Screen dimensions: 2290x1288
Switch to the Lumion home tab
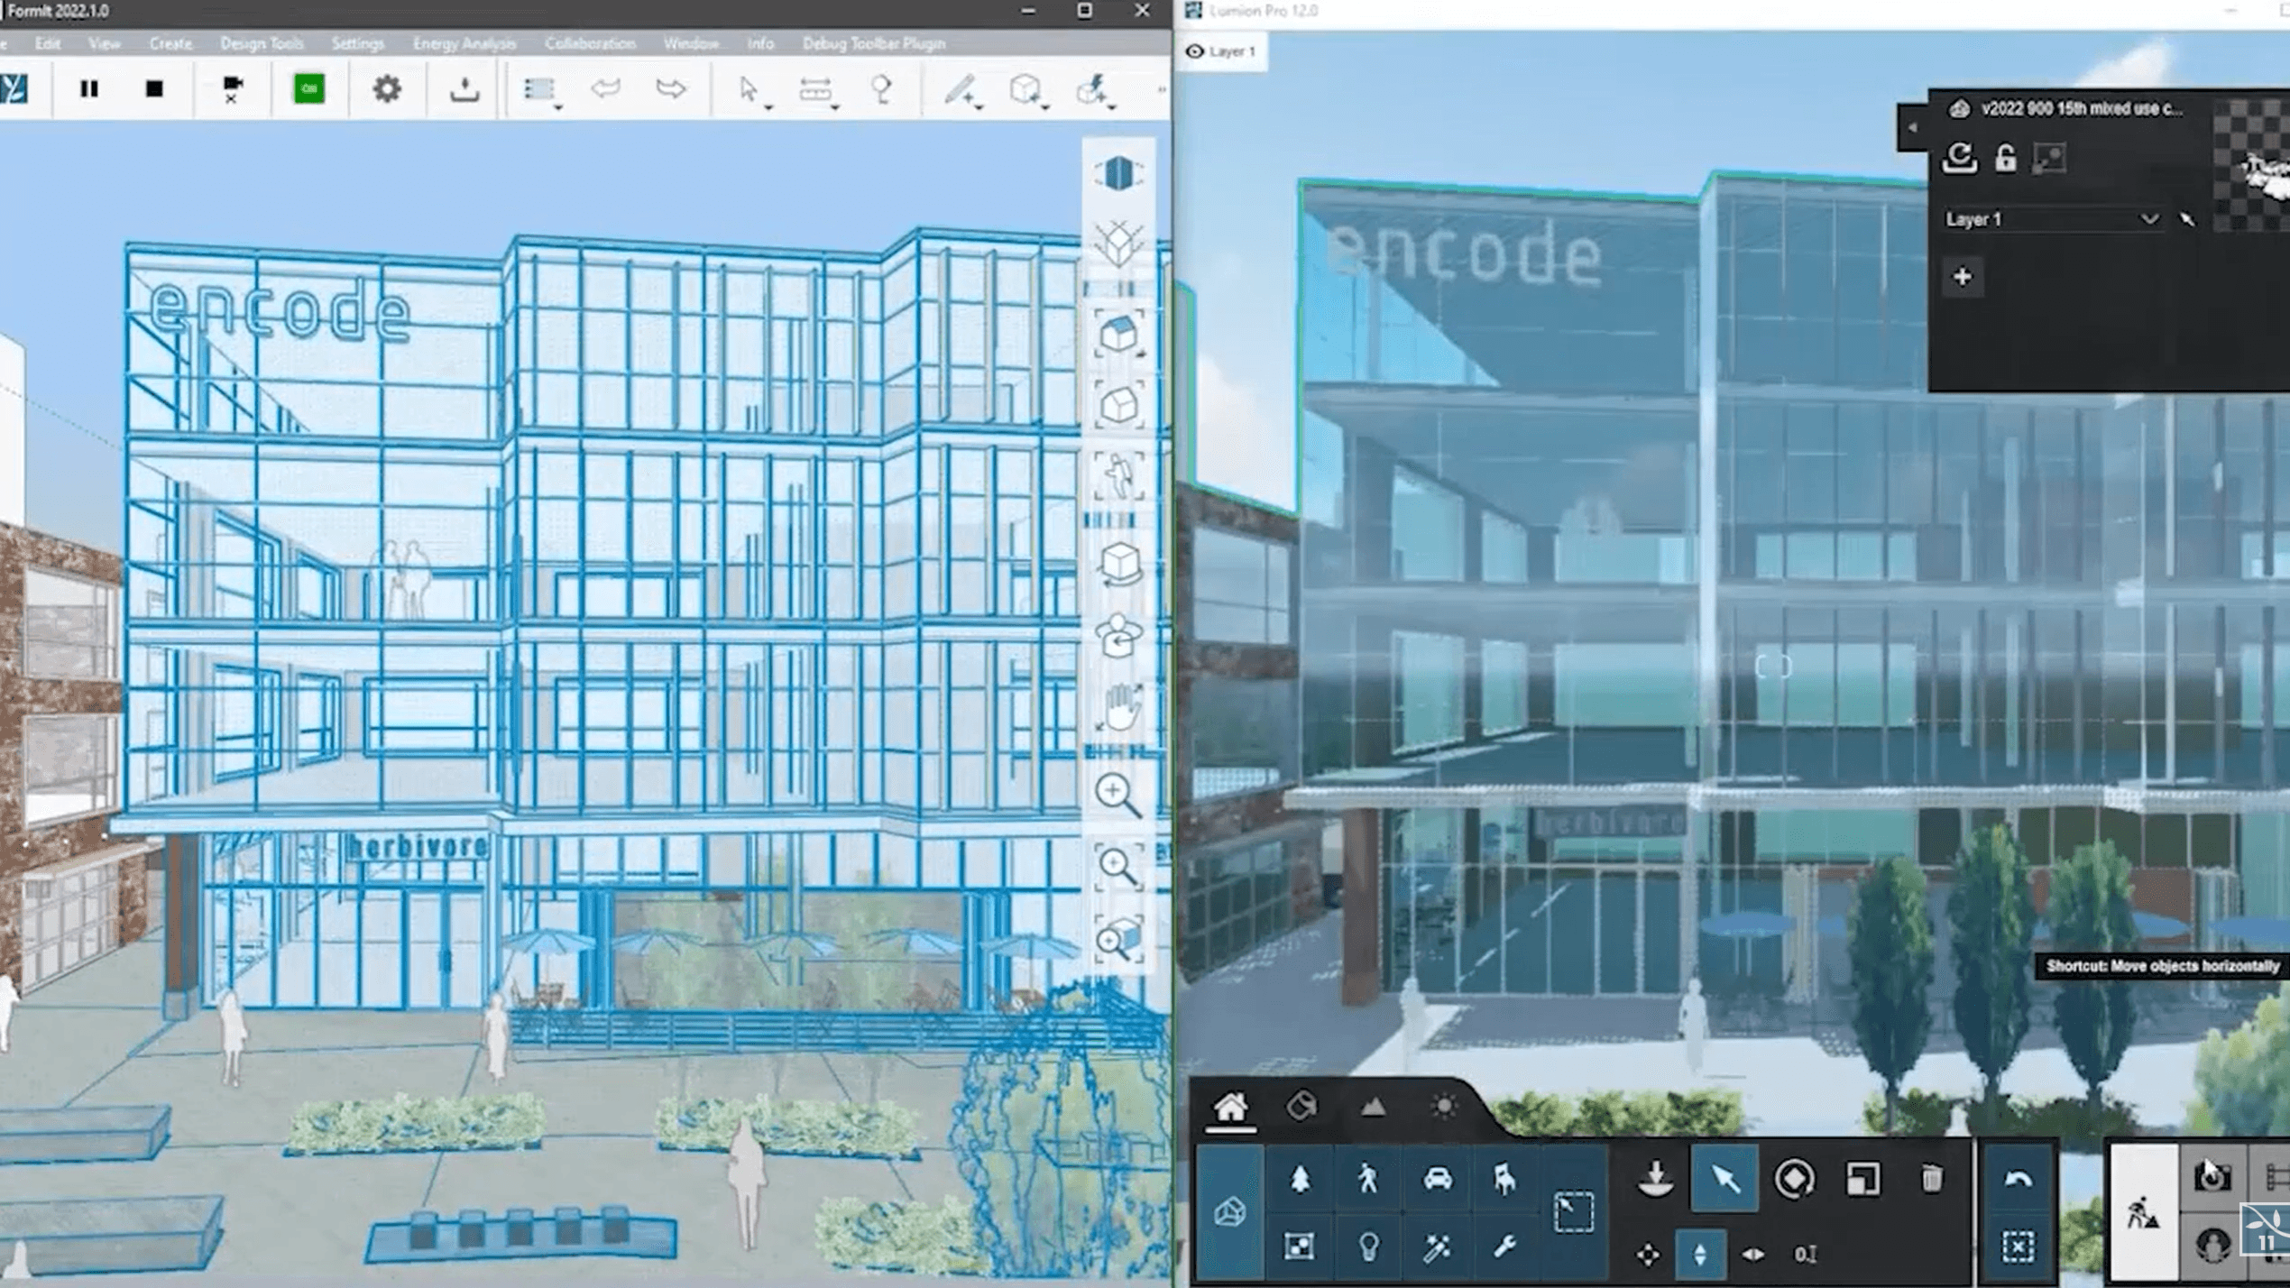[x=1229, y=1107]
